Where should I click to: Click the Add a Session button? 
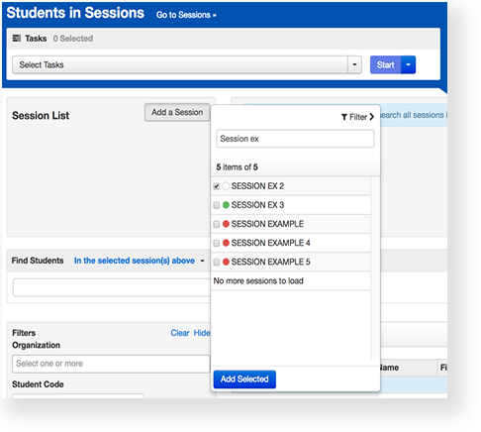pyautogui.click(x=177, y=112)
